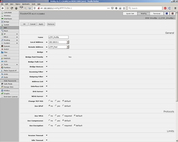
Task: Switch to the Quick Set tab
Action: (x=130, y=13)
